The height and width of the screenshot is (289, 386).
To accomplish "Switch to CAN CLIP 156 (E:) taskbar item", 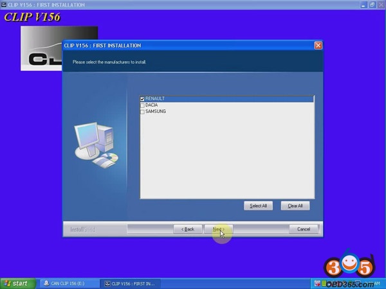I will pyautogui.click(x=69, y=284).
